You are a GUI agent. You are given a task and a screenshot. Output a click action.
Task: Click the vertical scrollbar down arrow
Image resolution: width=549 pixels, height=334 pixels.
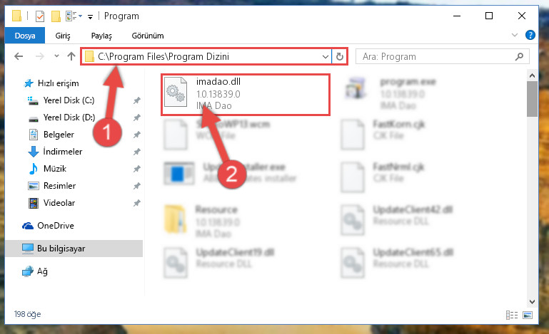click(x=532, y=301)
